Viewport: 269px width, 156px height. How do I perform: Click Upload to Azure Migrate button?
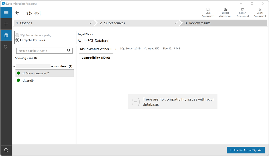pyautogui.click(x=246, y=150)
